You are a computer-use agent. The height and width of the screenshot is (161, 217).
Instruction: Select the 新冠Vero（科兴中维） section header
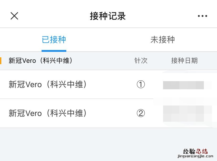[x=41, y=61]
